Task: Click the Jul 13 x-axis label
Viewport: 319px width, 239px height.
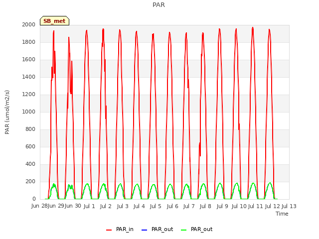Action: (289, 206)
